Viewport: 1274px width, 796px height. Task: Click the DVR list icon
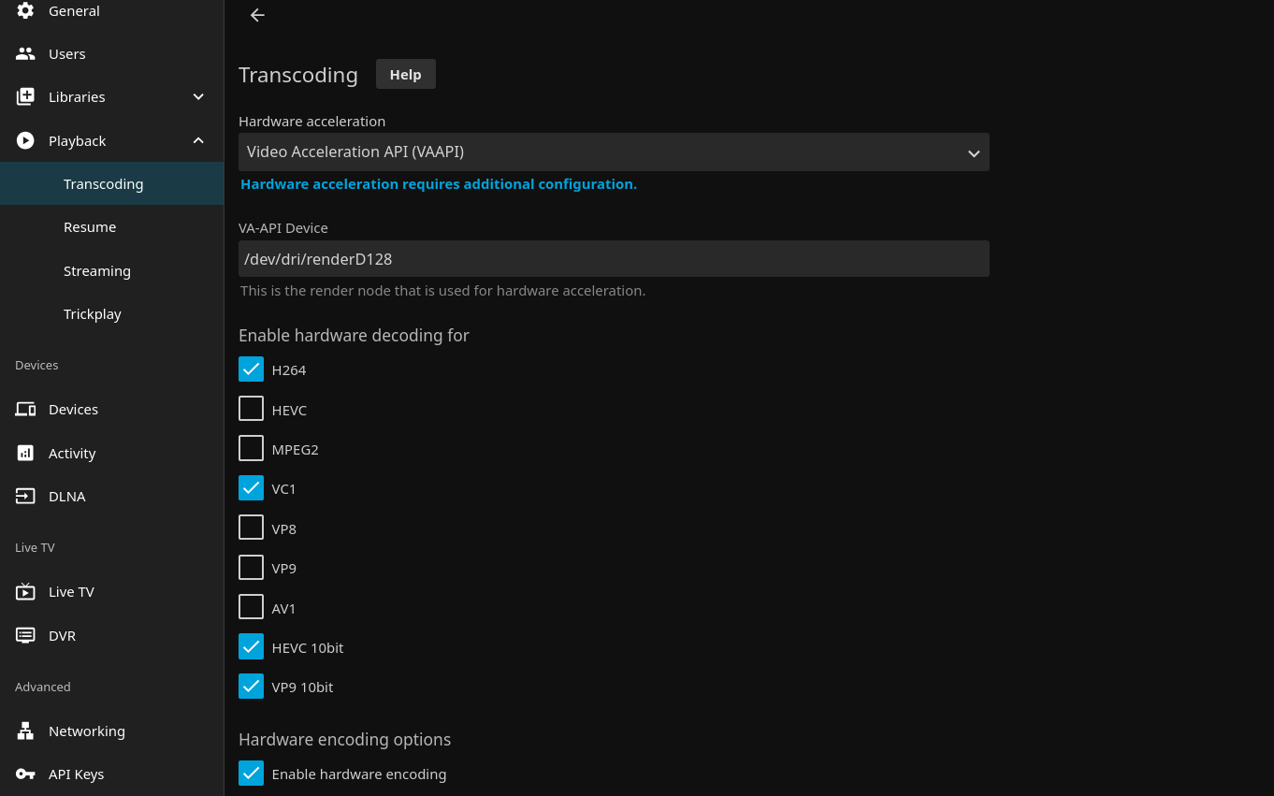[x=25, y=636]
